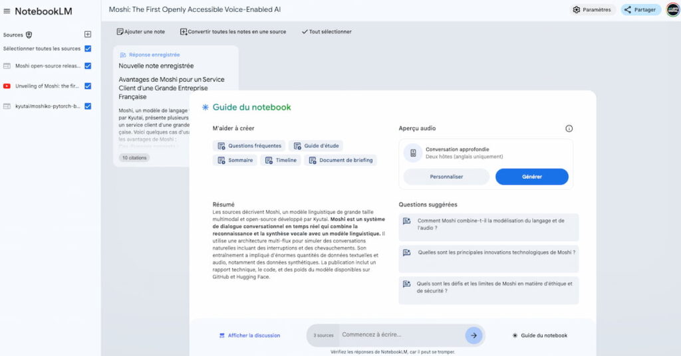This screenshot has height=356, width=681.
Task: Toggle Sélectionner toutes les sources checkbox
Action: (x=88, y=48)
